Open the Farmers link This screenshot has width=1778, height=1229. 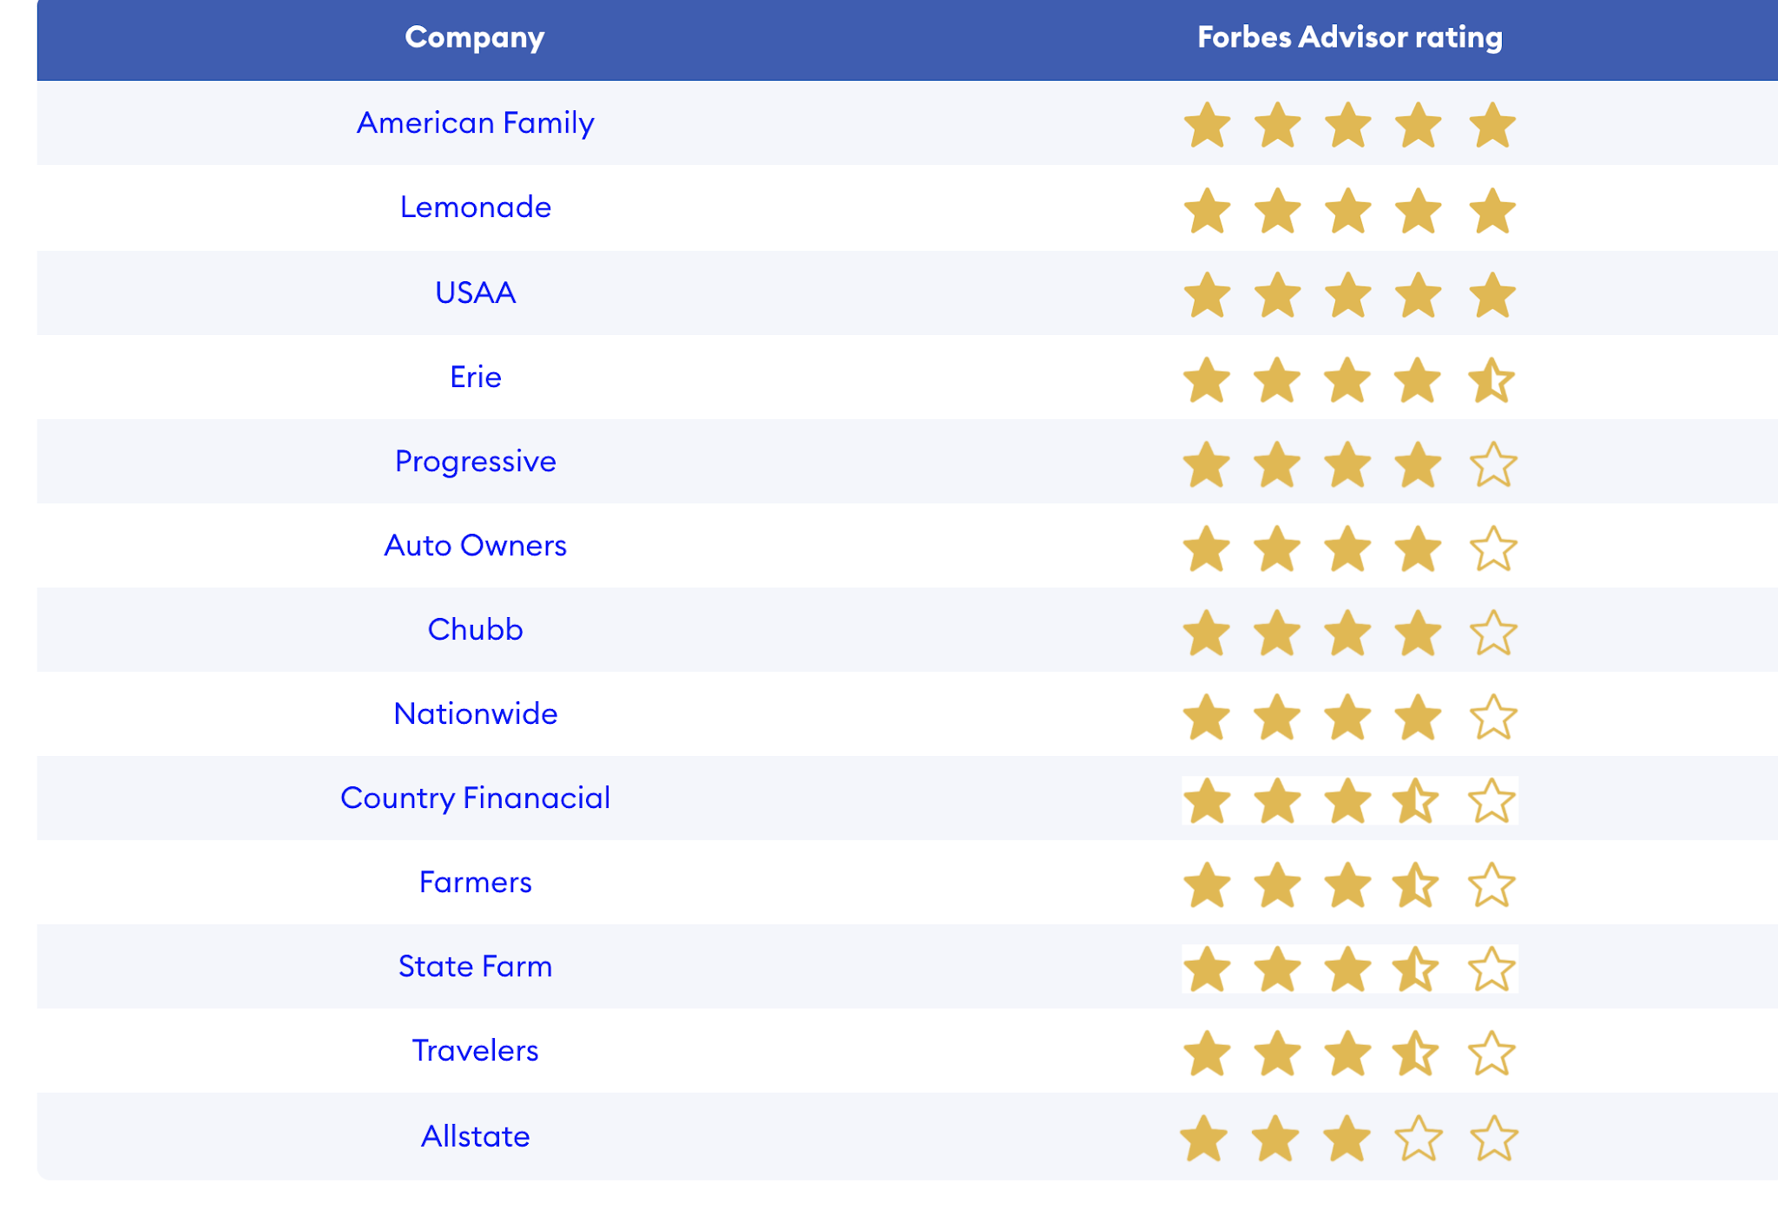click(x=475, y=882)
